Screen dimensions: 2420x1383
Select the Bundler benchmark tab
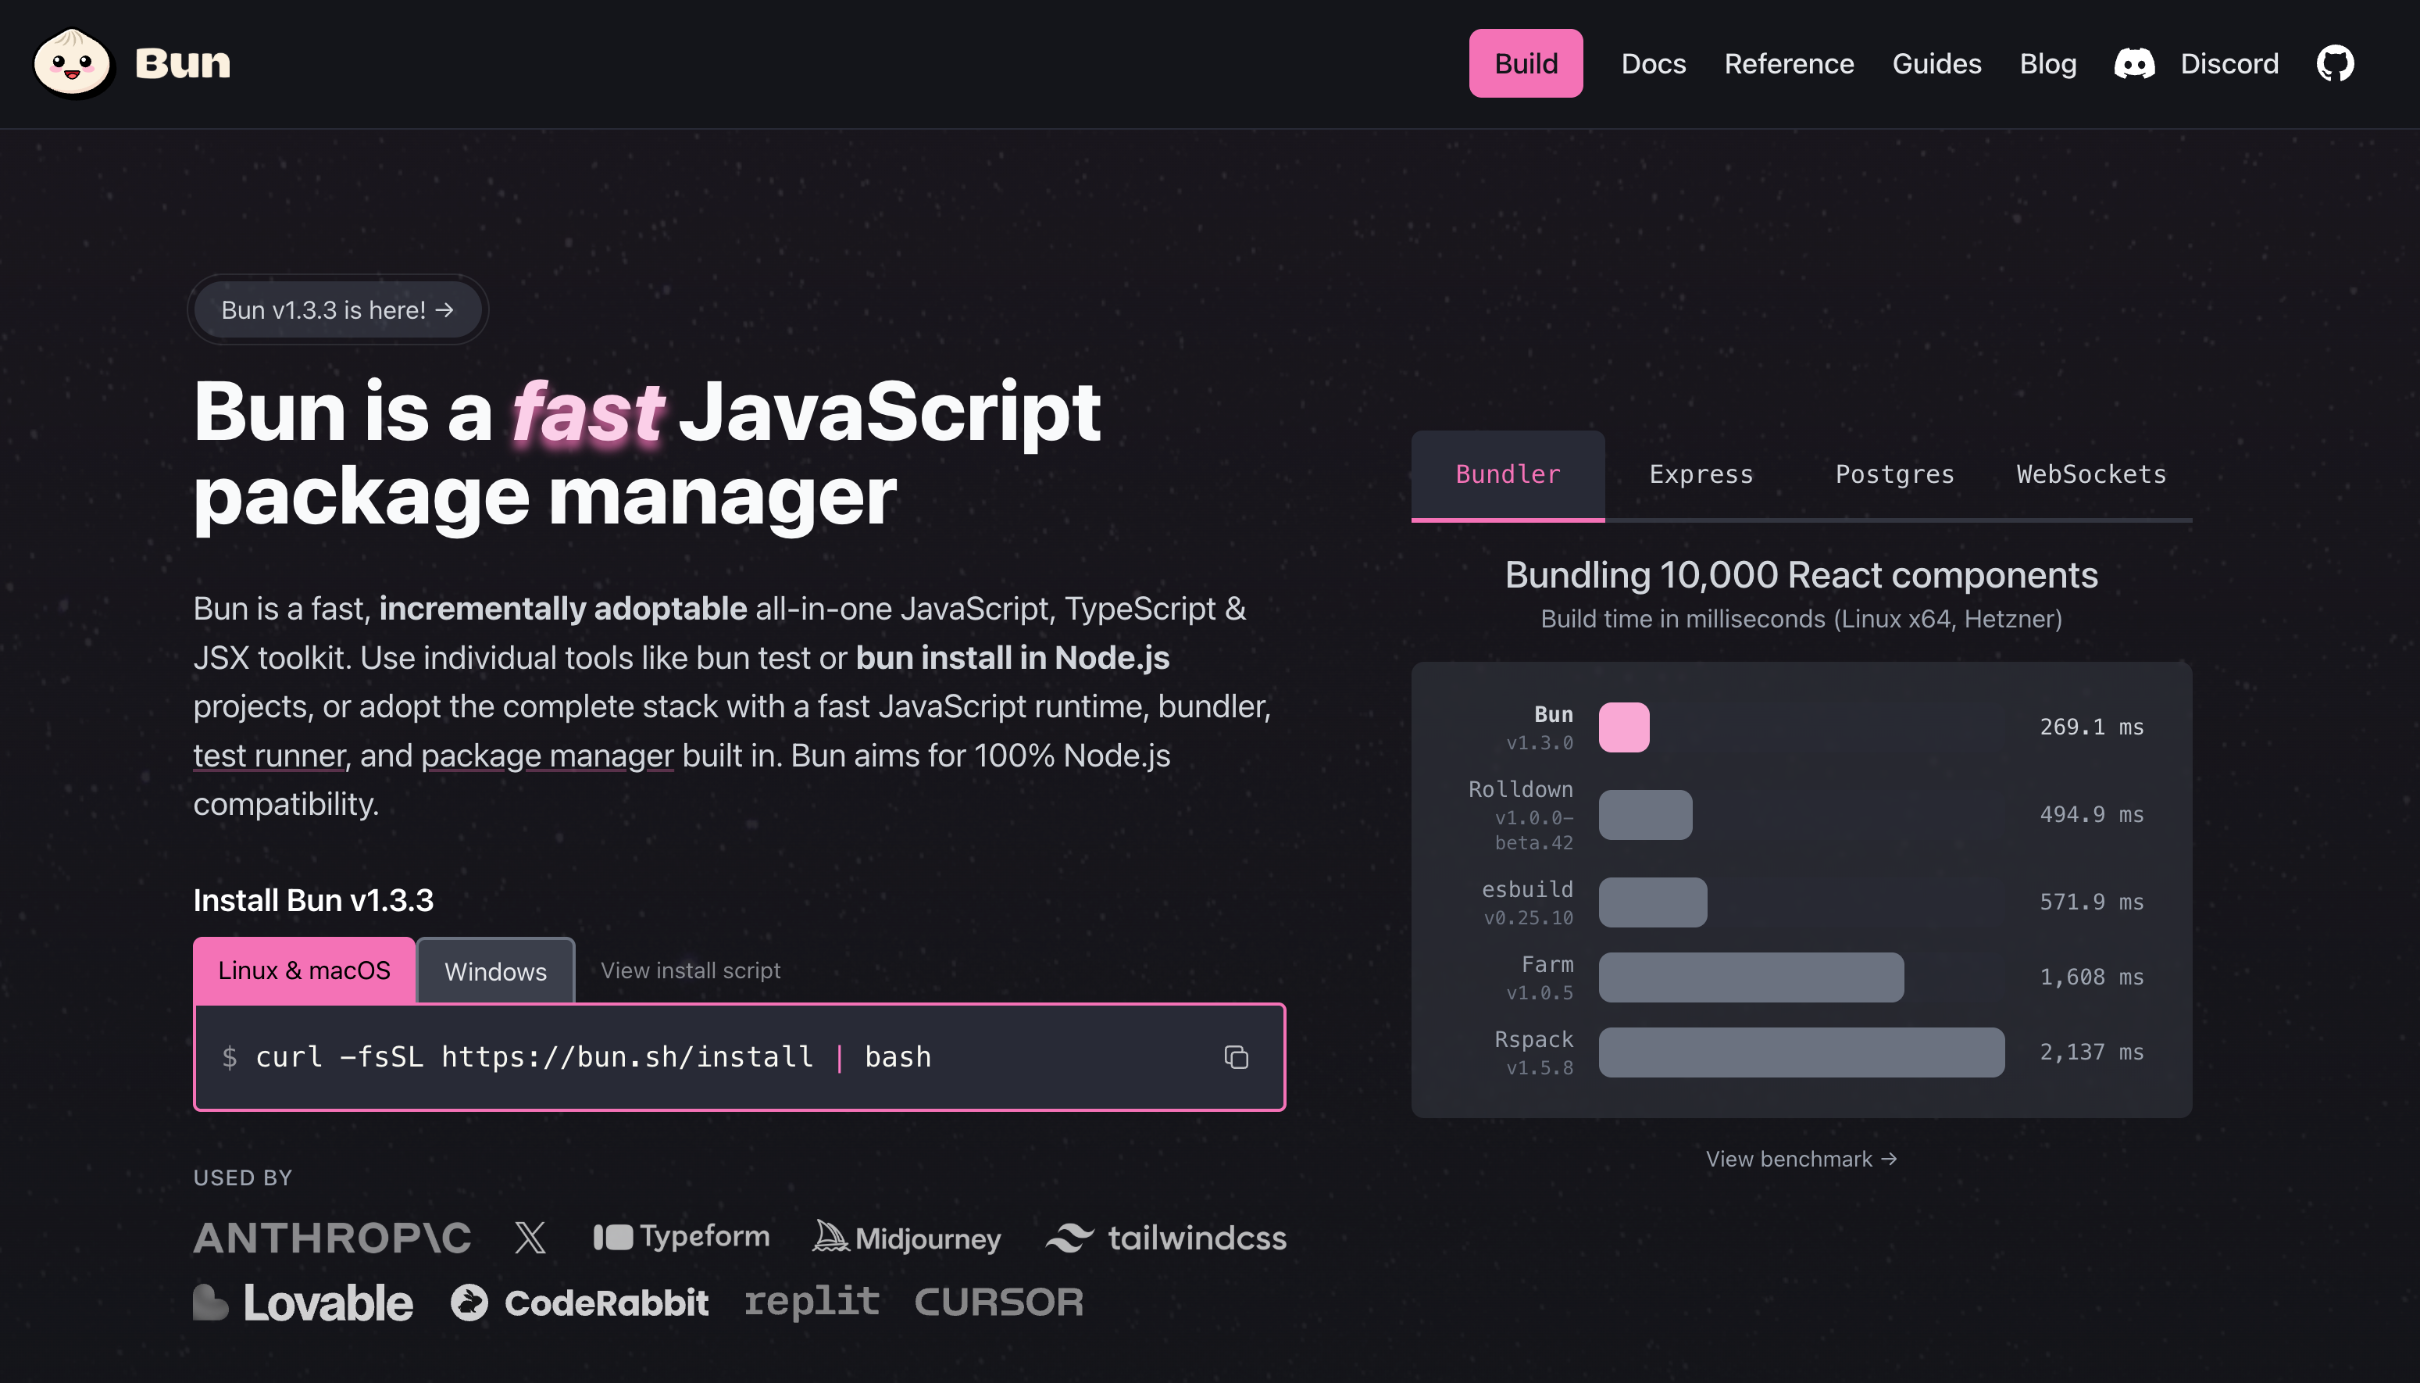pyautogui.click(x=1508, y=475)
